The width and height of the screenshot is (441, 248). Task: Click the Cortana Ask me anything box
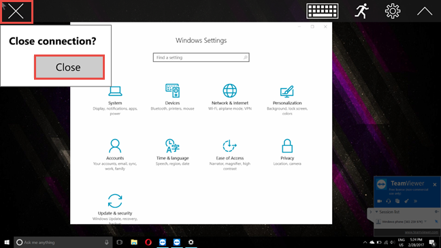click(x=63, y=242)
